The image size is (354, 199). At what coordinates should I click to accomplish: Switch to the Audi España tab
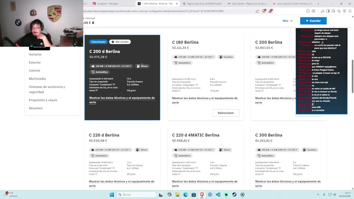tap(247, 4)
